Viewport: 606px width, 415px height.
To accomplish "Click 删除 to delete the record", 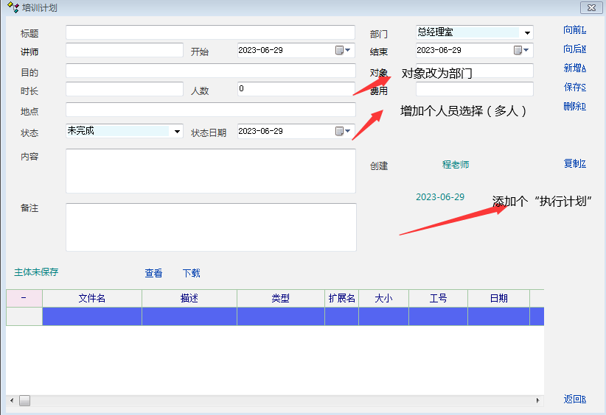I will [574, 107].
